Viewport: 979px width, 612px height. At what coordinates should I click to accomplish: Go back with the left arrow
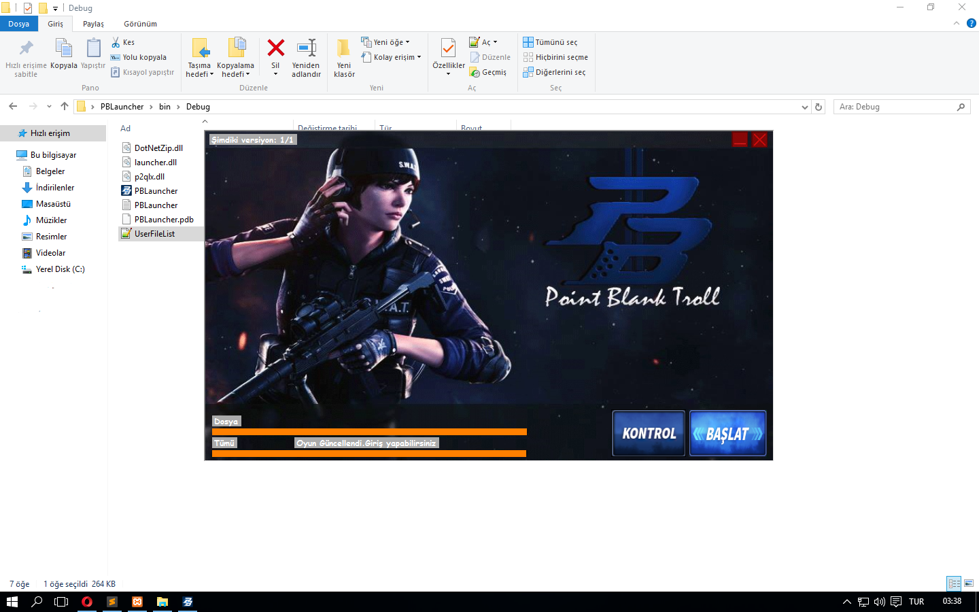click(13, 106)
